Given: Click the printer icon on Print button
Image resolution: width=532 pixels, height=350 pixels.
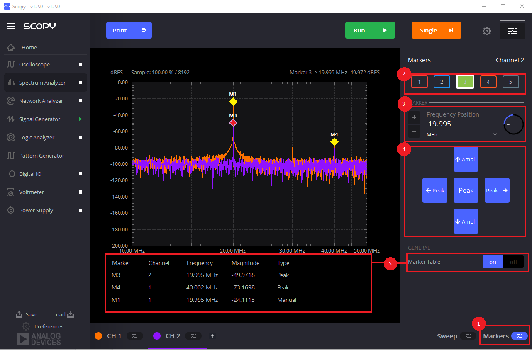Looking at the screenshot, I should point(144,30).
